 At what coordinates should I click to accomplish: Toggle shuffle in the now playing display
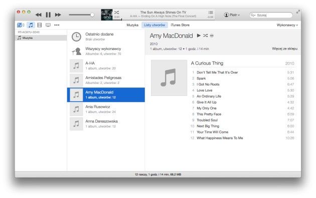pyautogui.click(x=116, y=12)
